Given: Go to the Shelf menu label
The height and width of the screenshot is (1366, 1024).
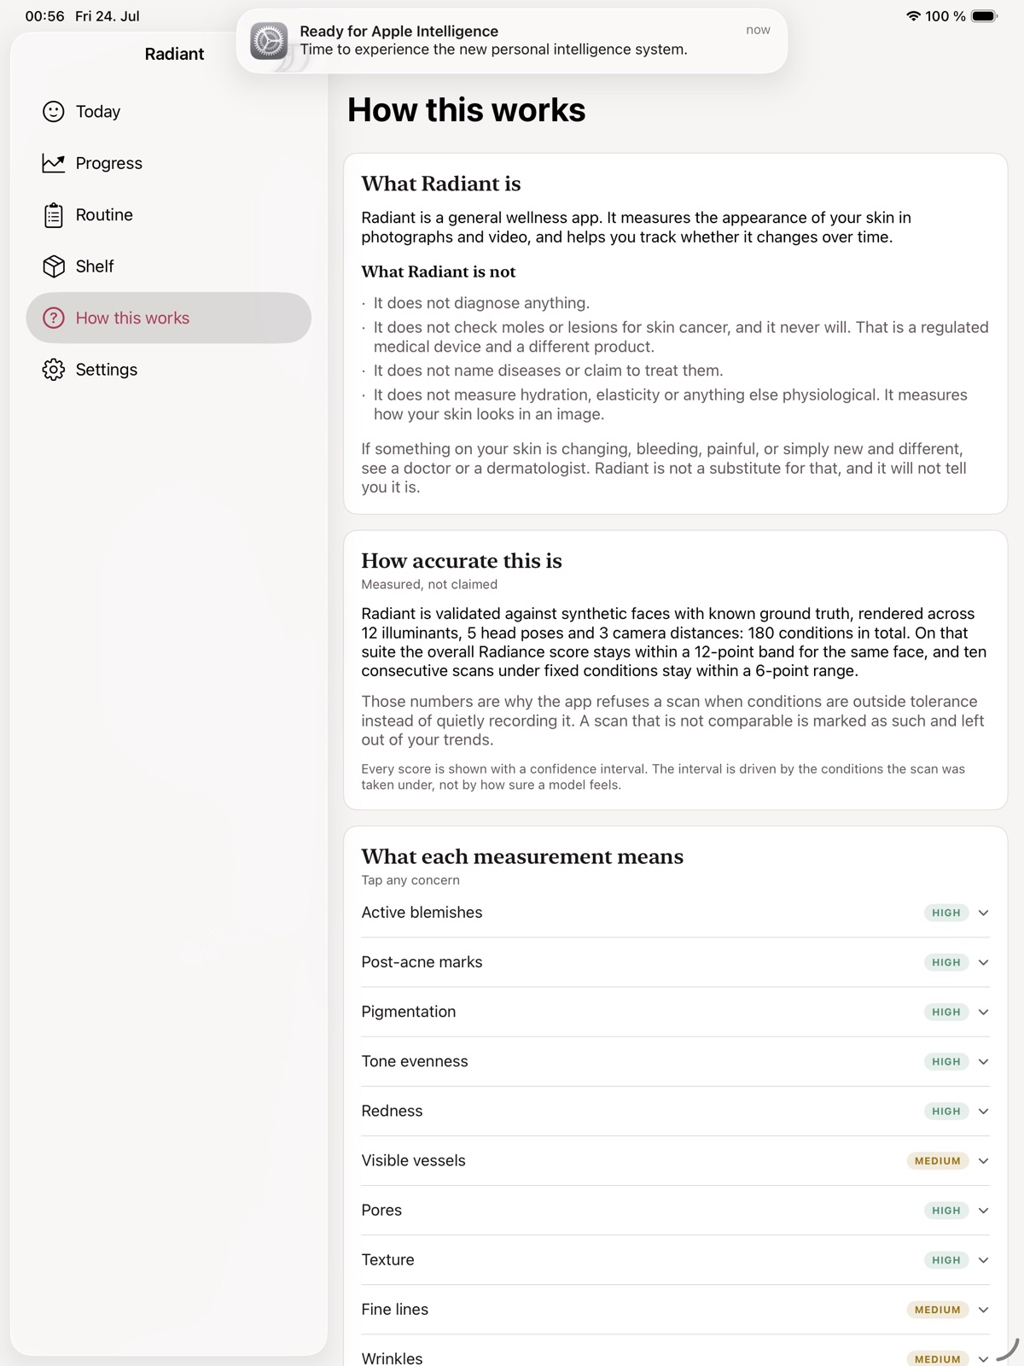Looking at the screenshot, I should coord(95,266).
